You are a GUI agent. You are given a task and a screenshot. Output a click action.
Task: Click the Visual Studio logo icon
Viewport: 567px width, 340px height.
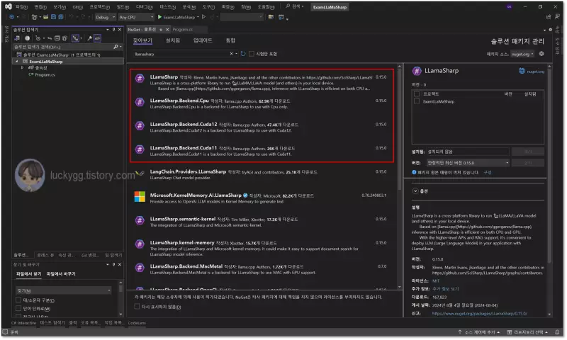coord(9,6)
